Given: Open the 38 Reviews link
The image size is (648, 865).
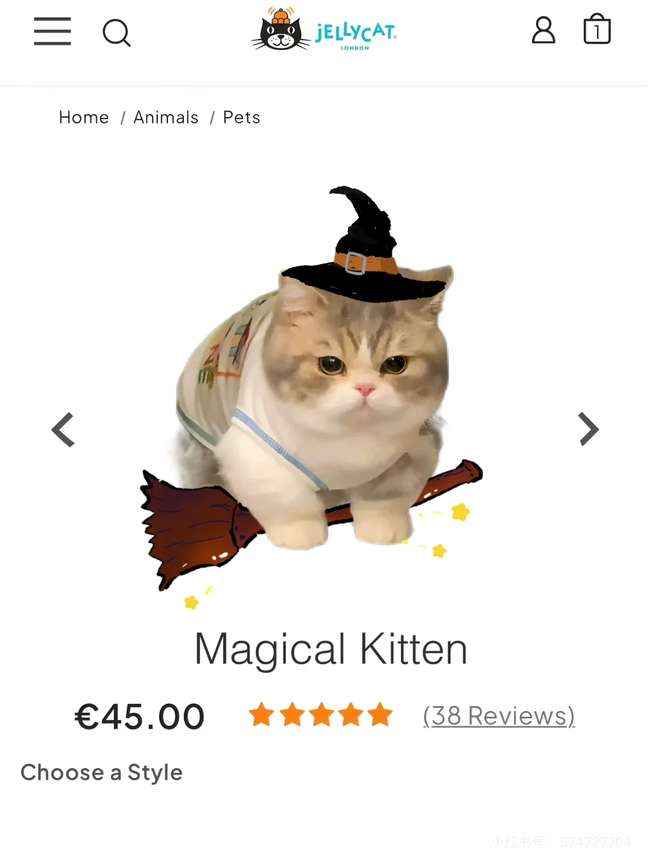Looking at the screenshot, I should [x=499, y=716].
